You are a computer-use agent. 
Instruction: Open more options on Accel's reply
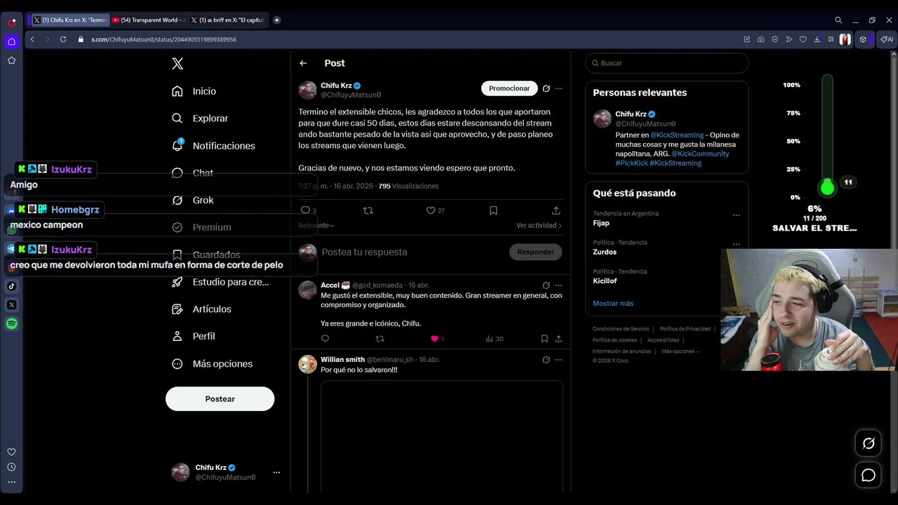[x=558, y=285]
